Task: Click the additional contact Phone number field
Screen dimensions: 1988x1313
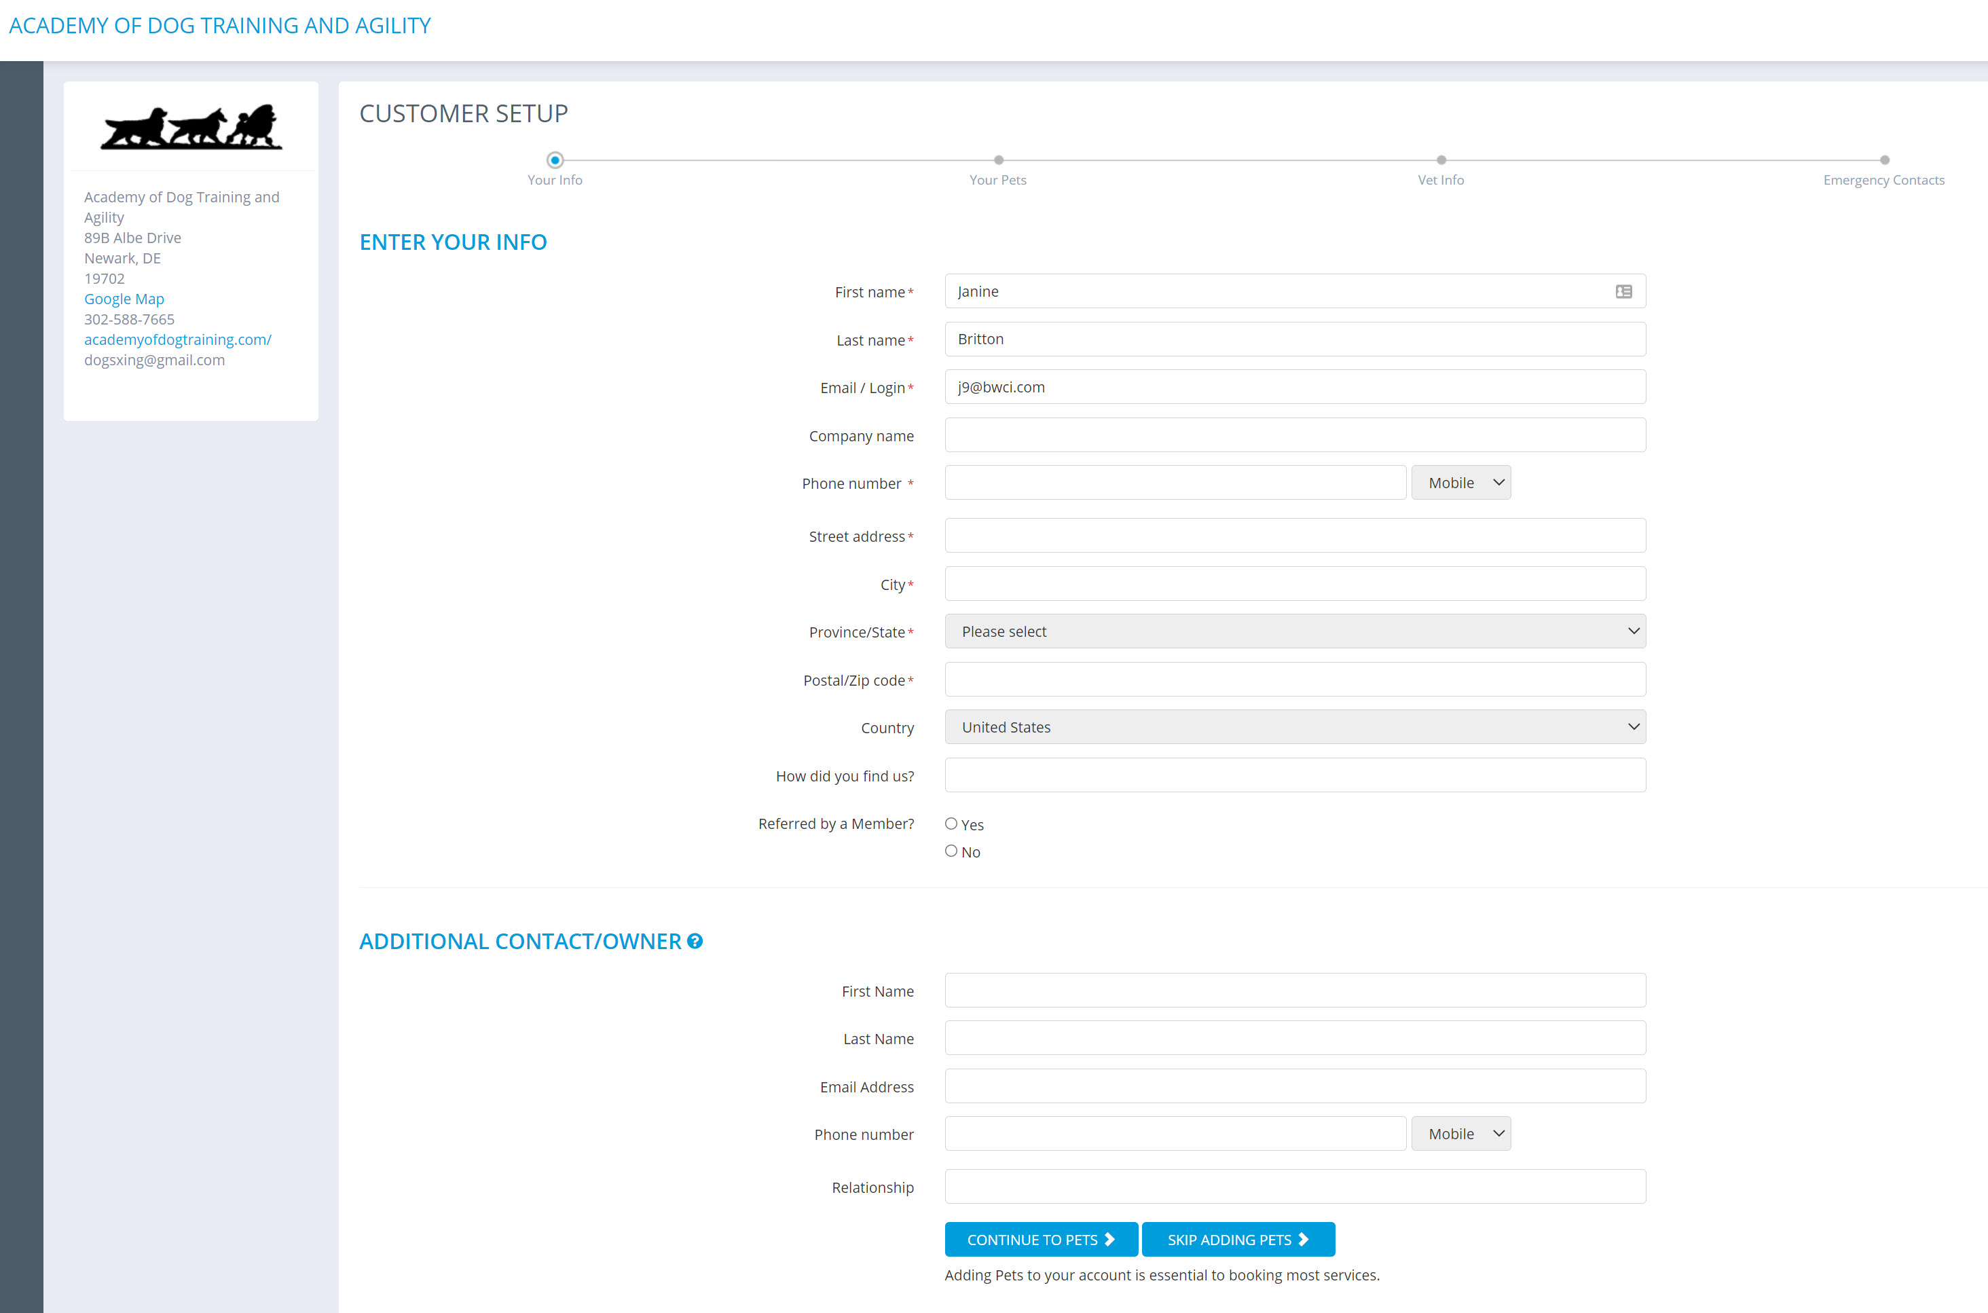Action: click(x=1175, y=1134)
